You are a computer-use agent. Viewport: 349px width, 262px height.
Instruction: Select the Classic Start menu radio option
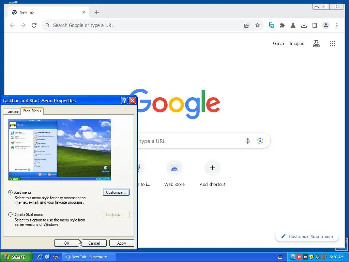10,215
